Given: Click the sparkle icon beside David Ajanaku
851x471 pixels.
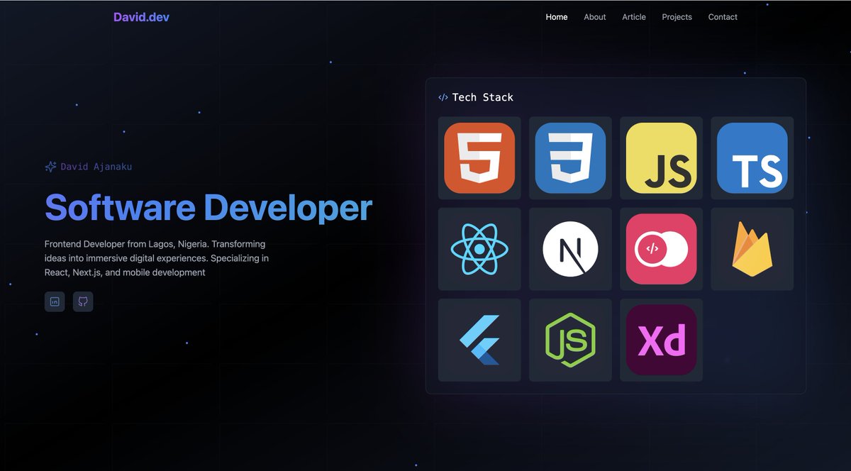Looking at the screenshot, I should (x=50, y=167).
